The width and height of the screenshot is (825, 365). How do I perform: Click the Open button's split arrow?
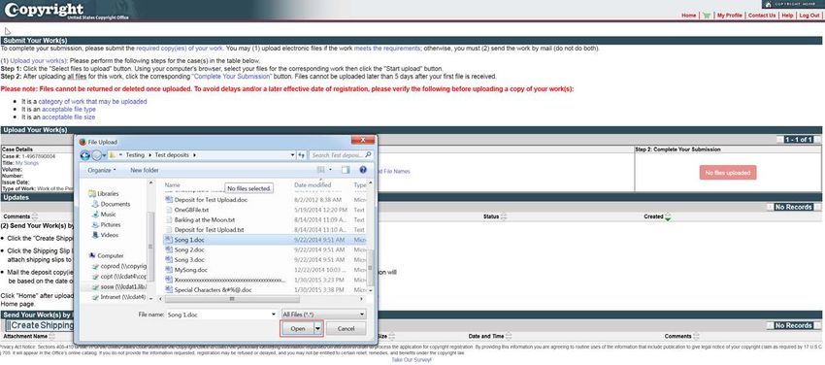[x=317, y=328]
